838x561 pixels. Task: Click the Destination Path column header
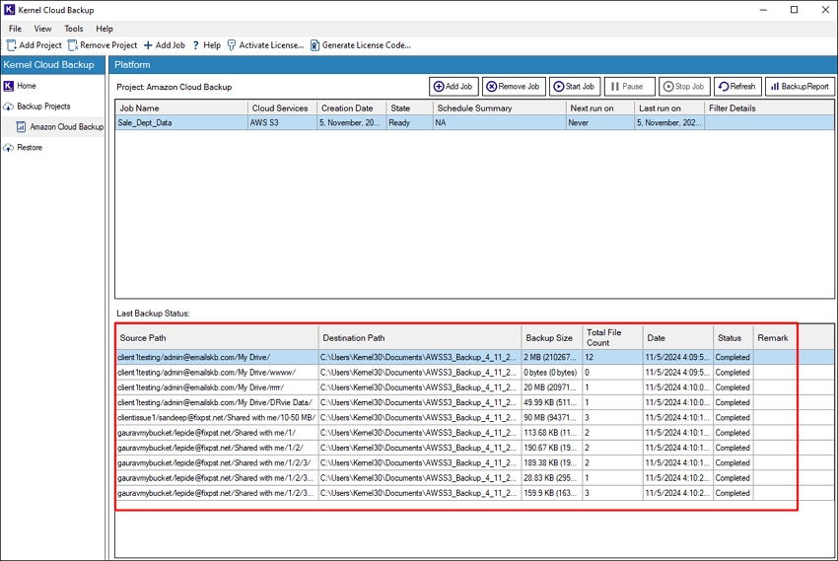pos(420,337)
